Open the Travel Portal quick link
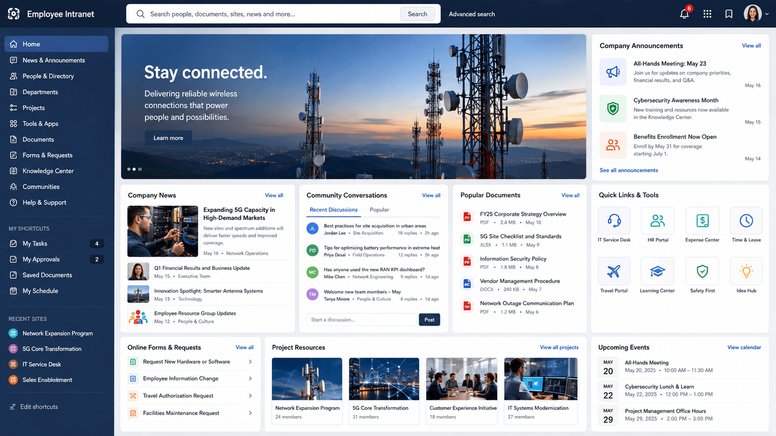 click(614, 272)
